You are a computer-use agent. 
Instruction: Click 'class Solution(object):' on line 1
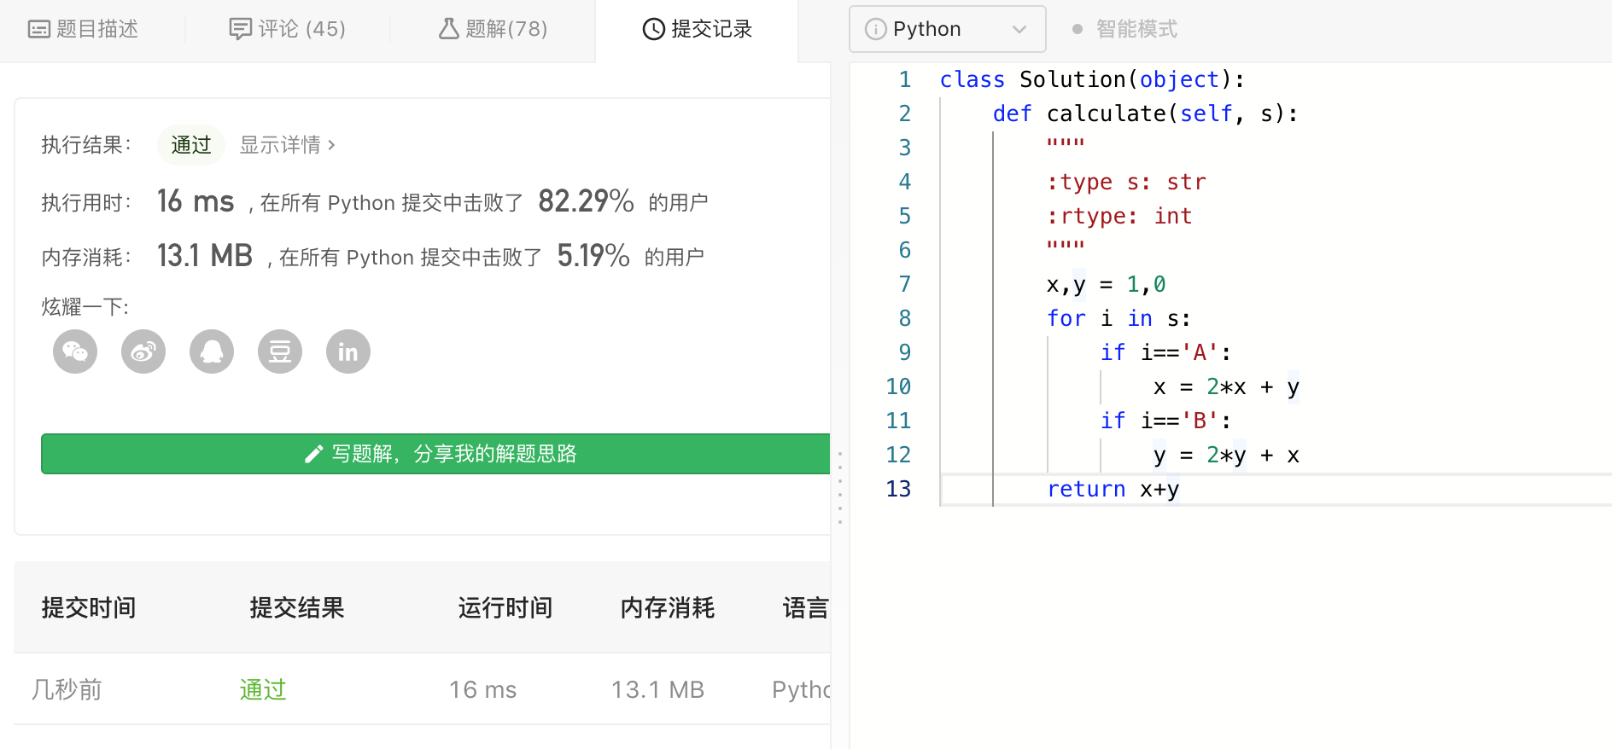(x=1092, y=79)
